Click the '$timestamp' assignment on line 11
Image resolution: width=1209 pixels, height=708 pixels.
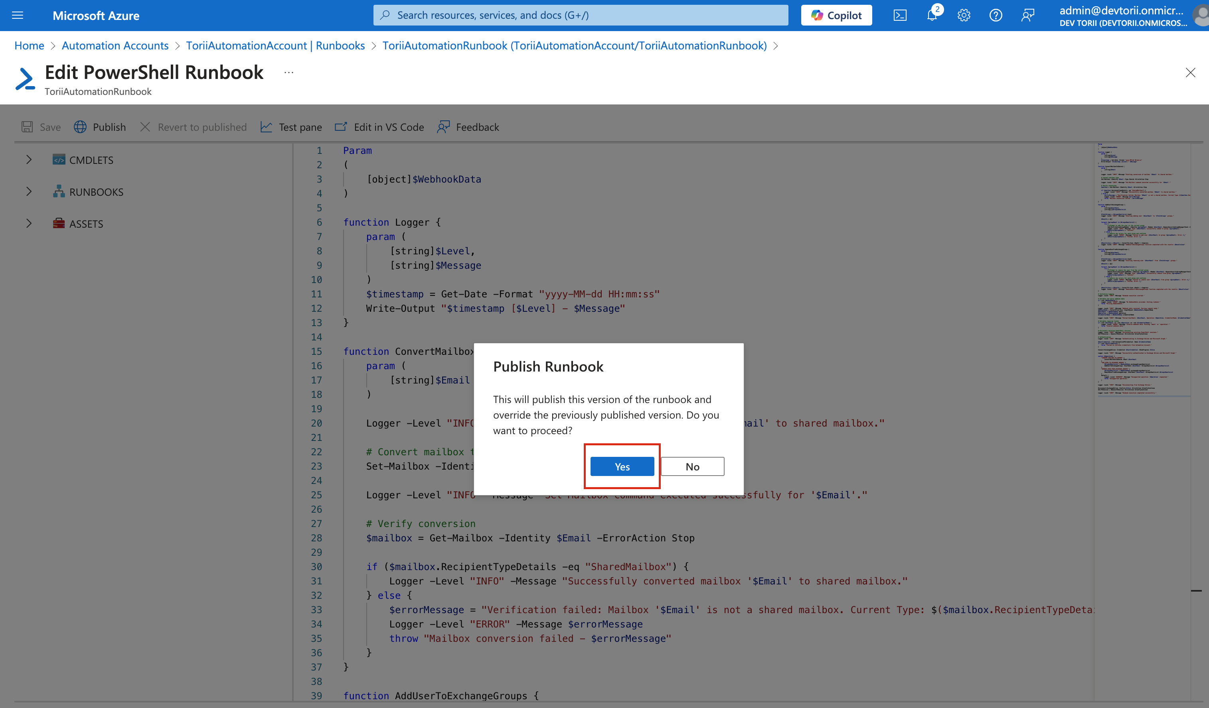513,294
